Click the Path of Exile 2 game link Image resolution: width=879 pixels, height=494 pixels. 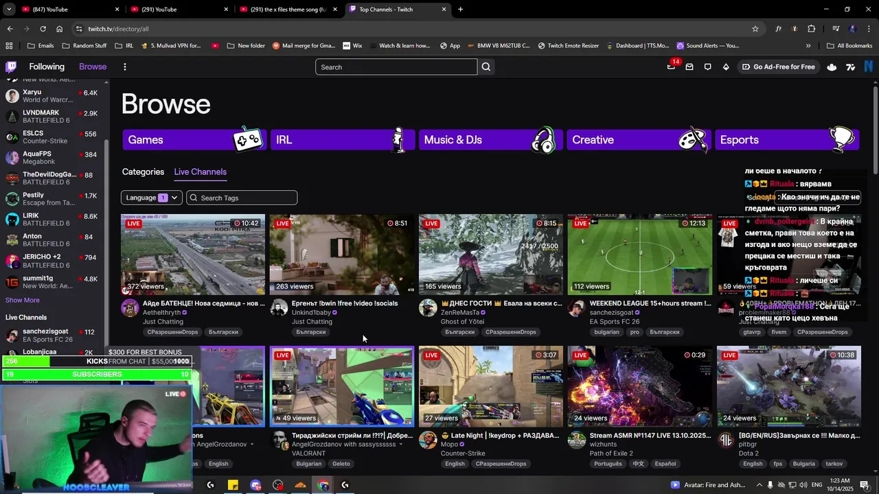pyautogui.click(x=614, y=454)
